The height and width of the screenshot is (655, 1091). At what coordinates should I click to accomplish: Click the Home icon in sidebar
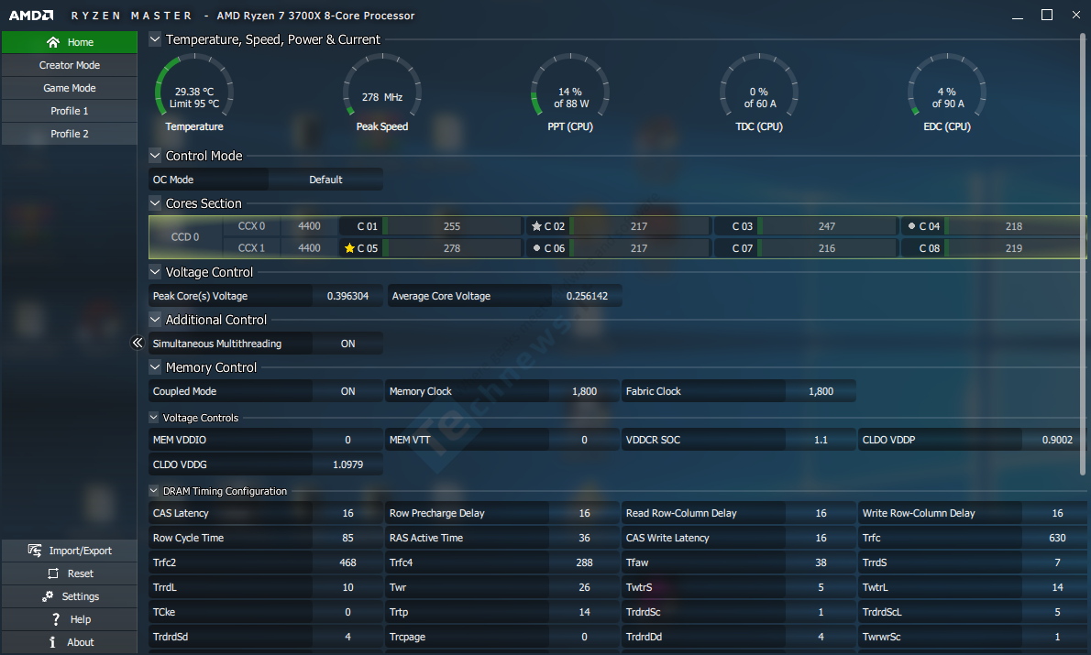point(53,42)
